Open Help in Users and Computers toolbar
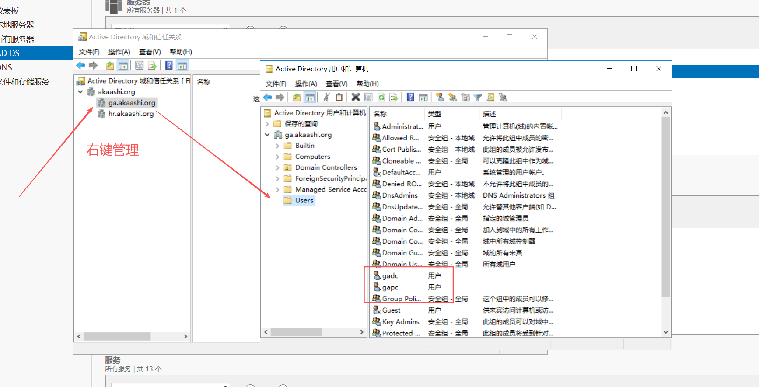759x387 pixels. tap(410, 98)
